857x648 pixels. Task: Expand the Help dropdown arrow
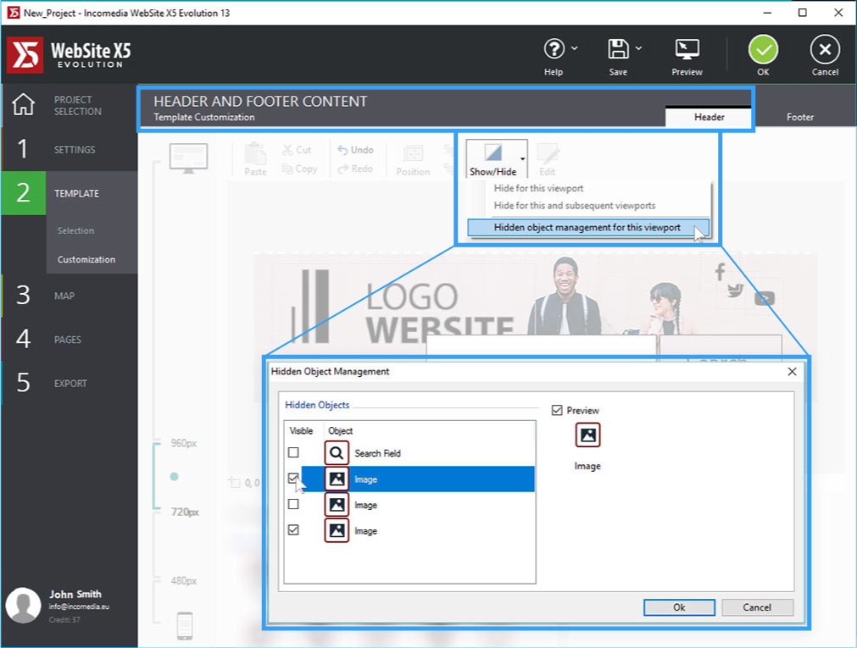pos(575,48)
